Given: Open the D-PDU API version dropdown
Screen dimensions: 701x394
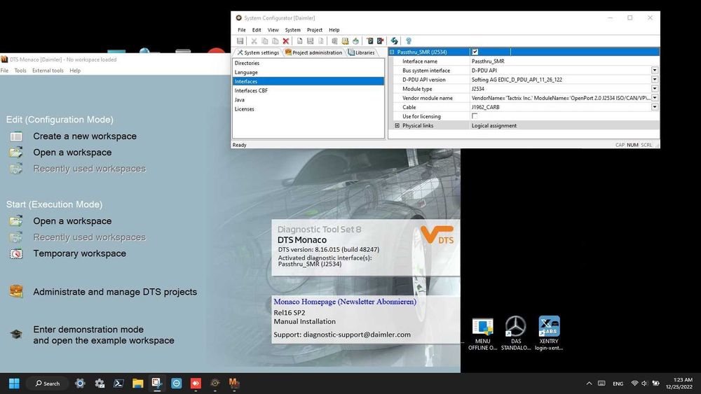Looking at the screenshot, I should (655, 79).
